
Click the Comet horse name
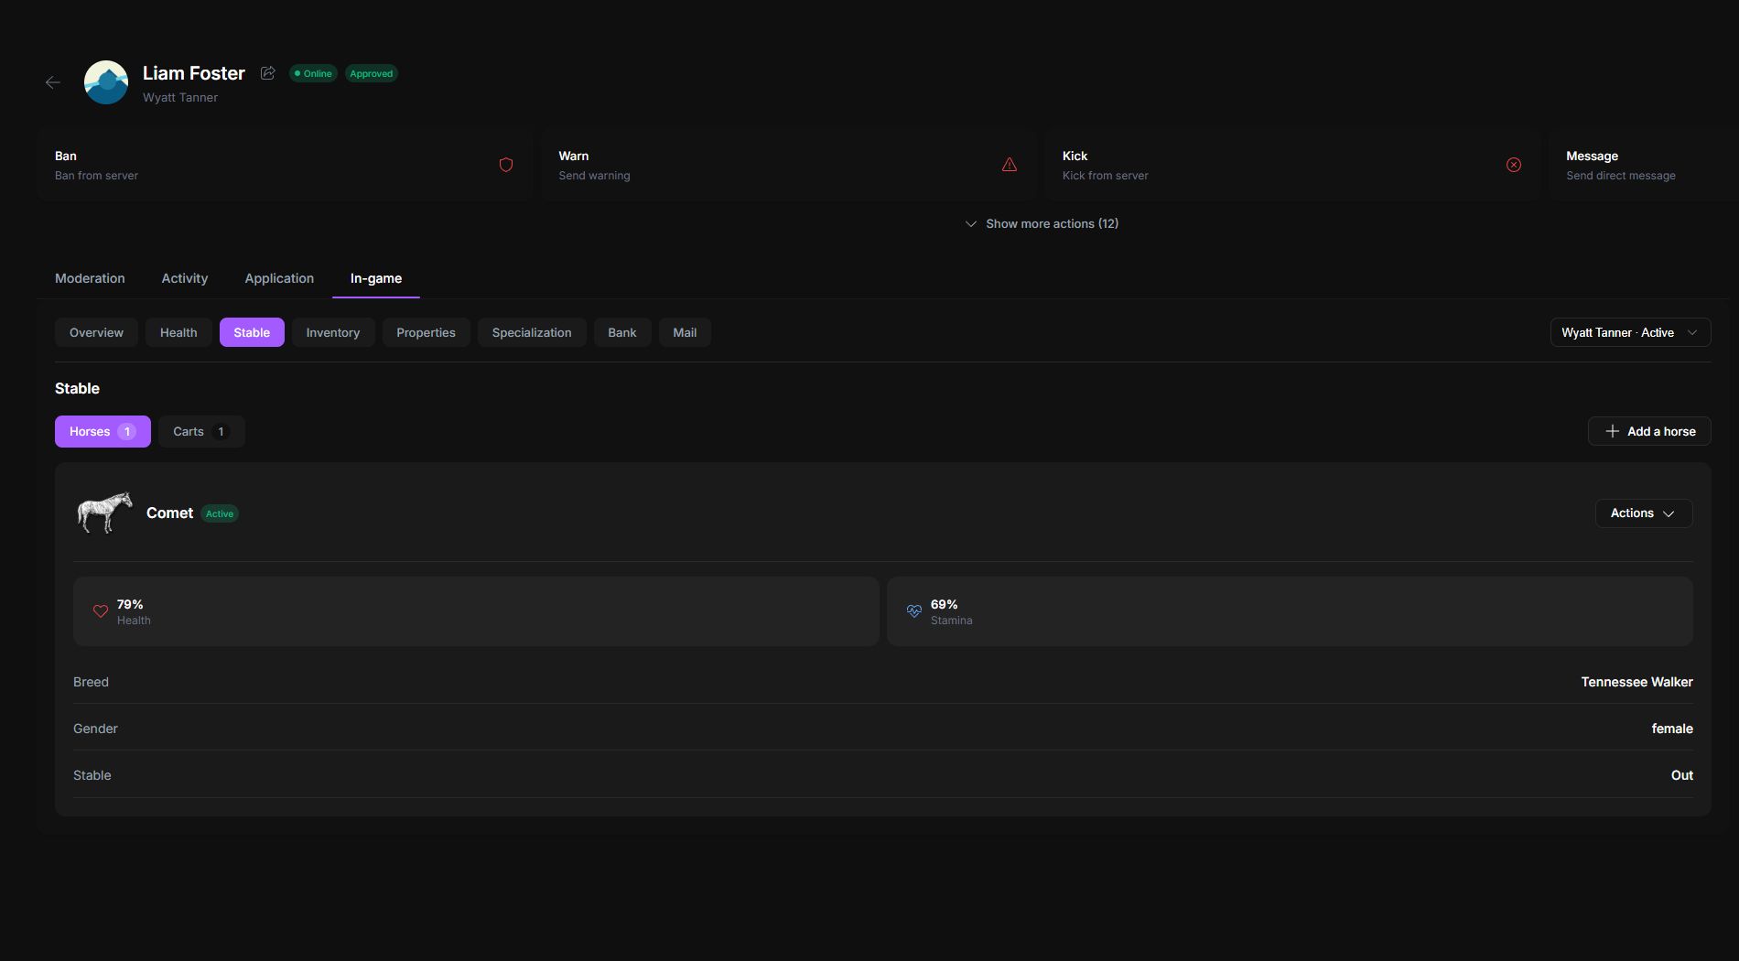tap(169, 513)
